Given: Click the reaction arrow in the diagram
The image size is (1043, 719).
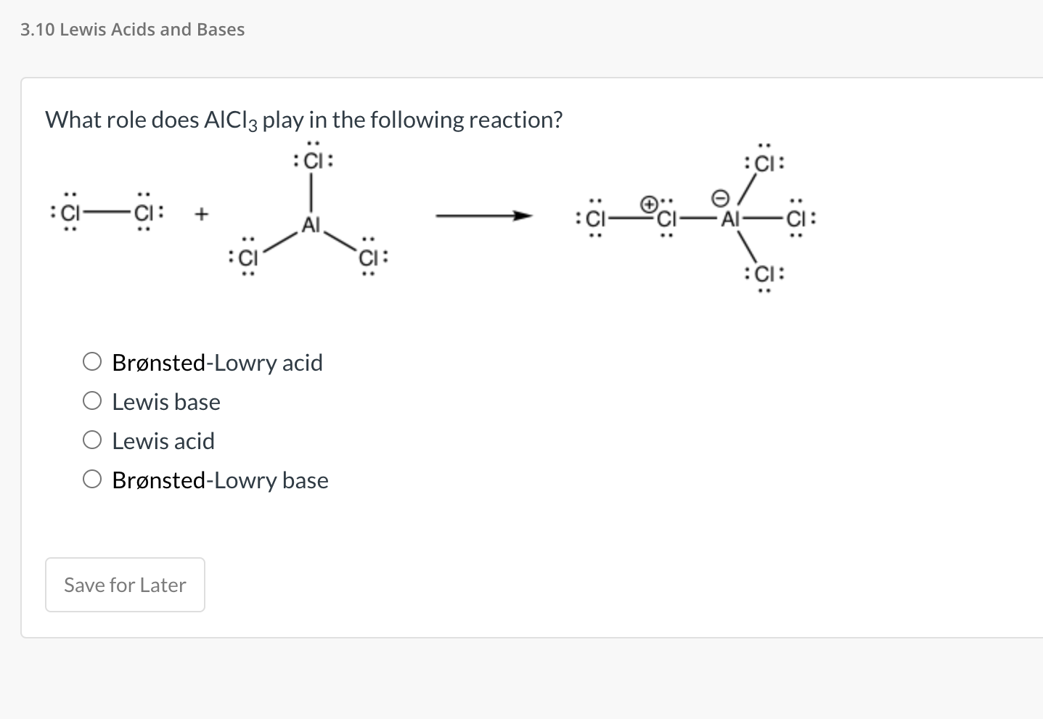Looking at the screenshot, I should (483, 215).
